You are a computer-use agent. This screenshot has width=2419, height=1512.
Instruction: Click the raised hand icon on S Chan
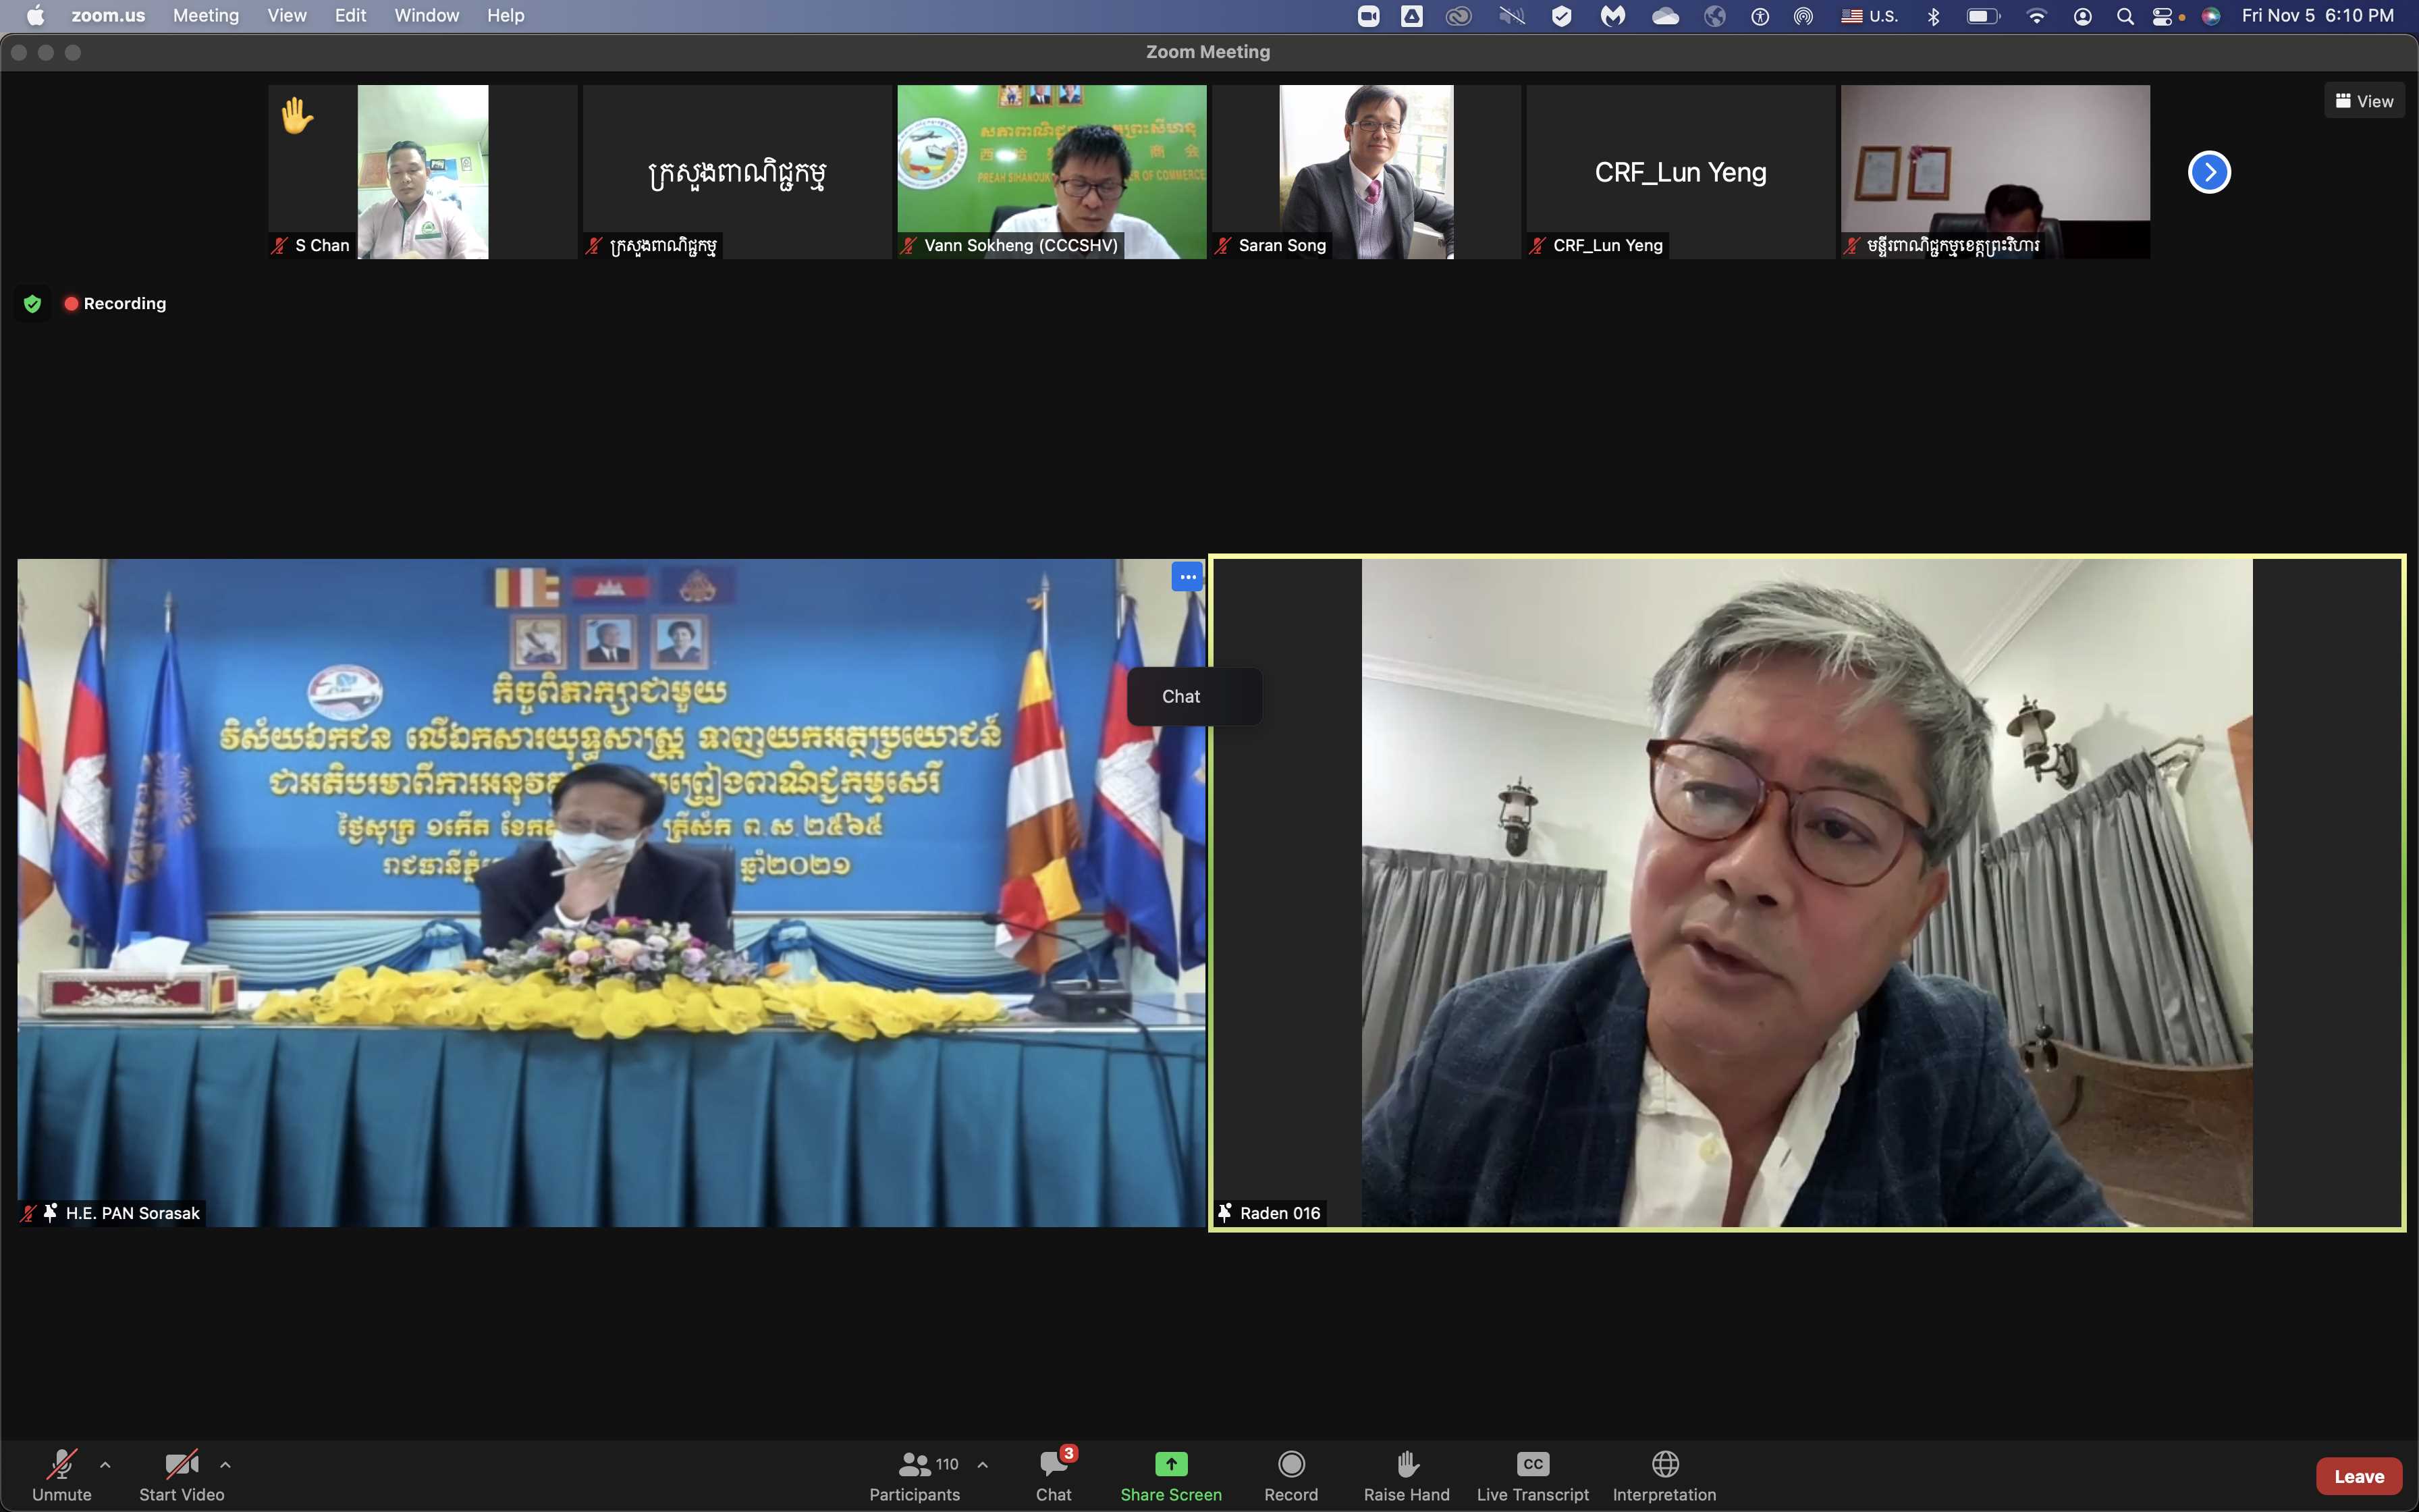pyautogui.click(x=297, y=115)
